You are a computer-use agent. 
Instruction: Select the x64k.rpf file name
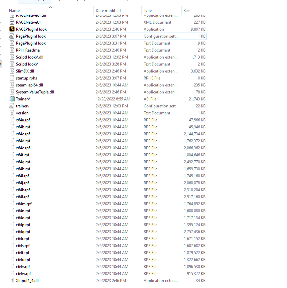click(x=23, y=190)
